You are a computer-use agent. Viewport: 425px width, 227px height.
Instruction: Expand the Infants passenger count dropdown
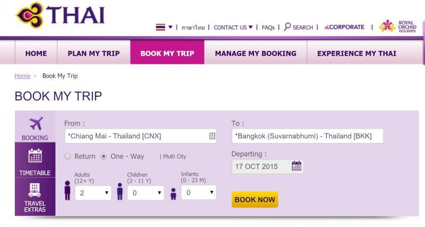pyautogui.click(x=199, y=192)
